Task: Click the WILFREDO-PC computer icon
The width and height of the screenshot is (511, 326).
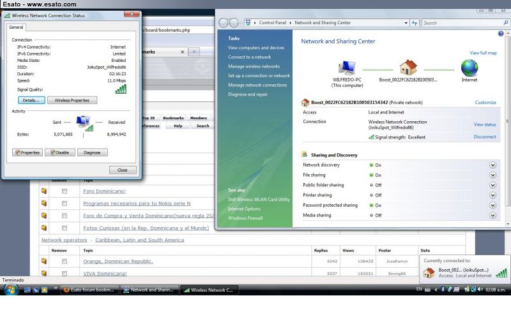Action: [x=347, y=68]
